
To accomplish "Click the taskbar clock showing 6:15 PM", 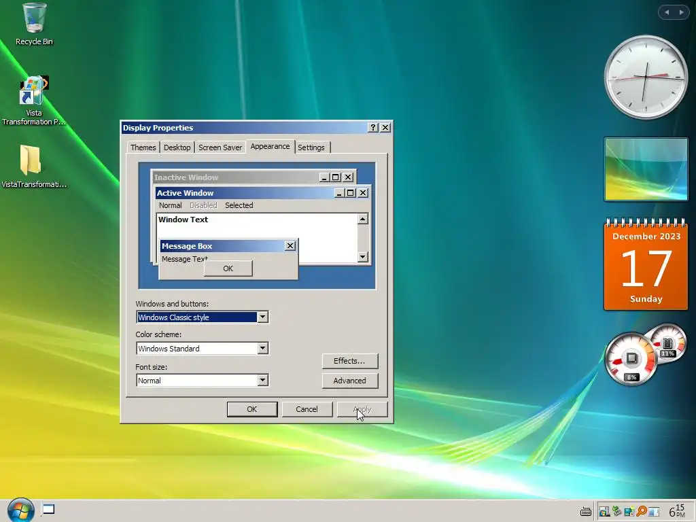I will (678, 511).
